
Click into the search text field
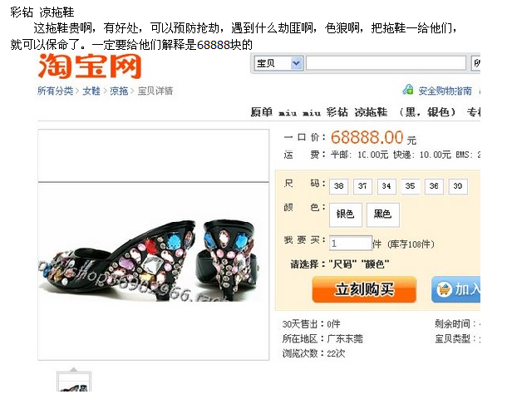pos(386,63)
